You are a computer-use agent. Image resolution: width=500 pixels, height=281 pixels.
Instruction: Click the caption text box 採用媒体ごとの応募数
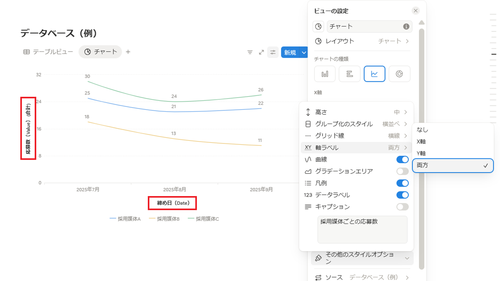click(x=362, y=229)
